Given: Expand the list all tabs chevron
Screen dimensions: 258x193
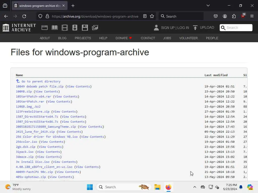Looking at the screenshot, I should coord(208,6).
